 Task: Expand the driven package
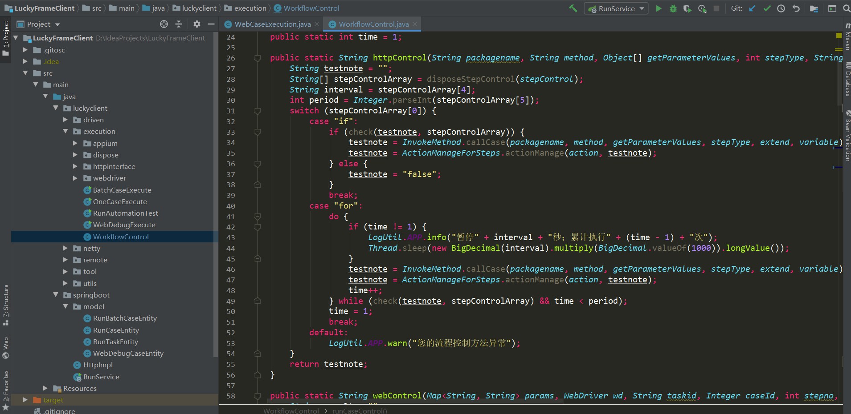pos(65,120)
